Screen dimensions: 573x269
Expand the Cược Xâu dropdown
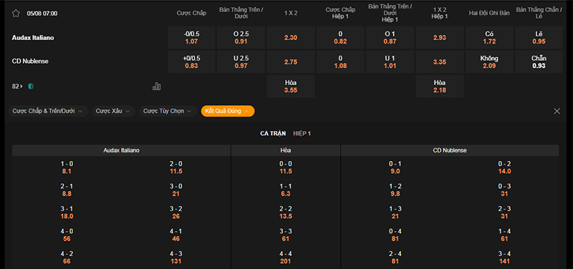click(x=113, y=111)
